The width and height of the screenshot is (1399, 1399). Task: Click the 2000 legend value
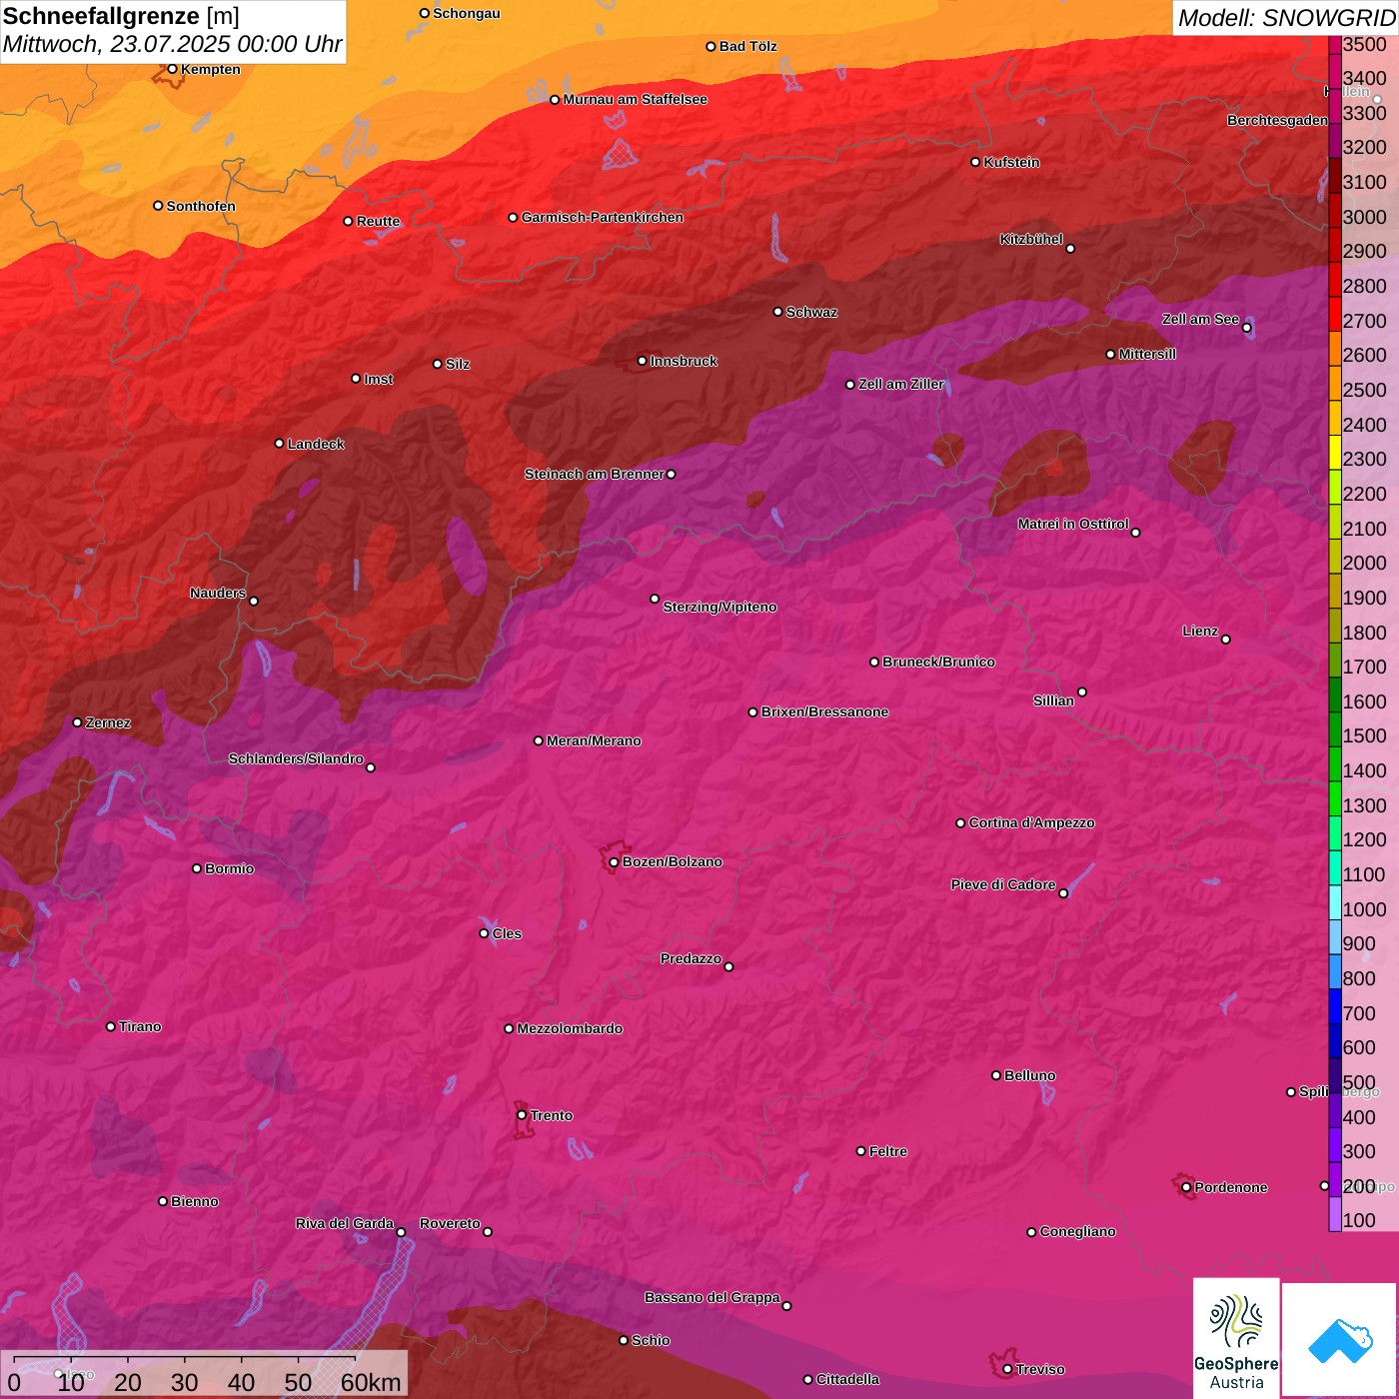coord(1364,563)
